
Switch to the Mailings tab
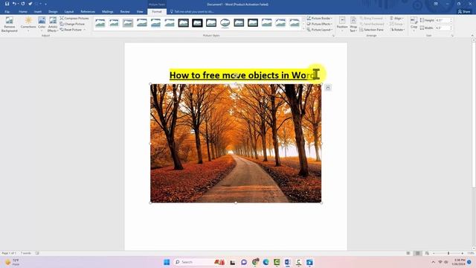click(107, 12)
